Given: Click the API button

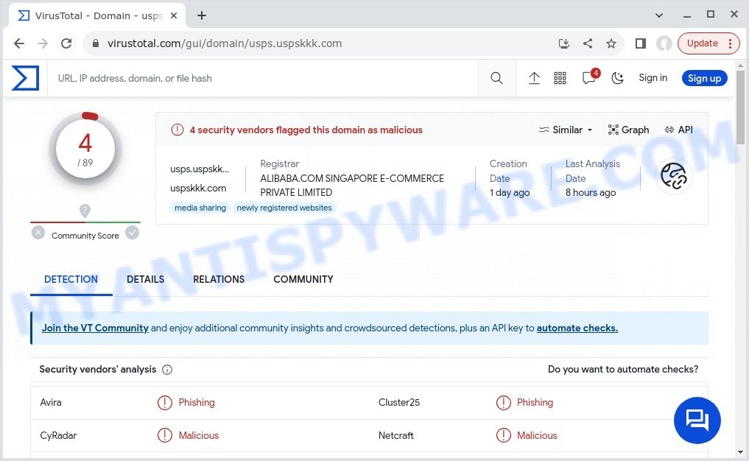Looking at the screenshot, I should point(679,130).
